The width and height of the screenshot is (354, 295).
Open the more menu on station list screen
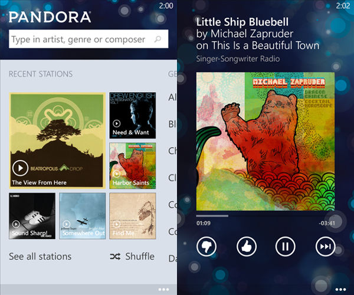click(x=163, y=289)
